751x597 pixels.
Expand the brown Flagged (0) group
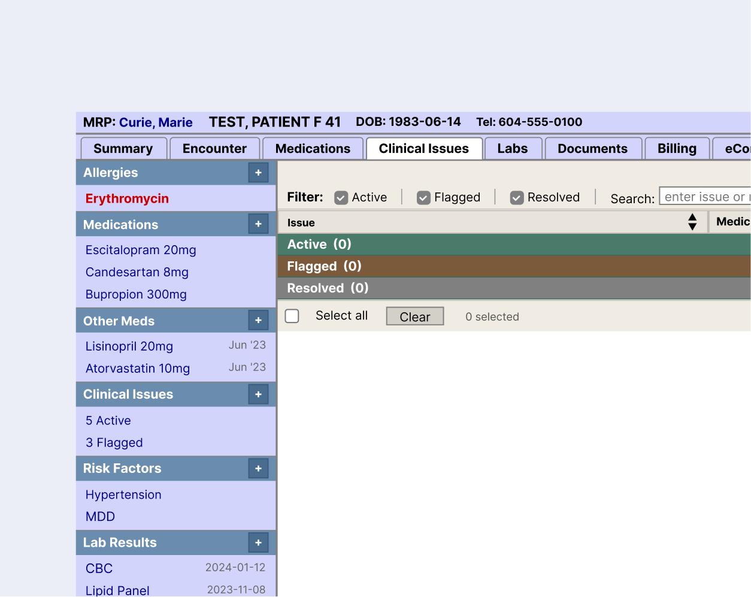click(x=324, y=266)
